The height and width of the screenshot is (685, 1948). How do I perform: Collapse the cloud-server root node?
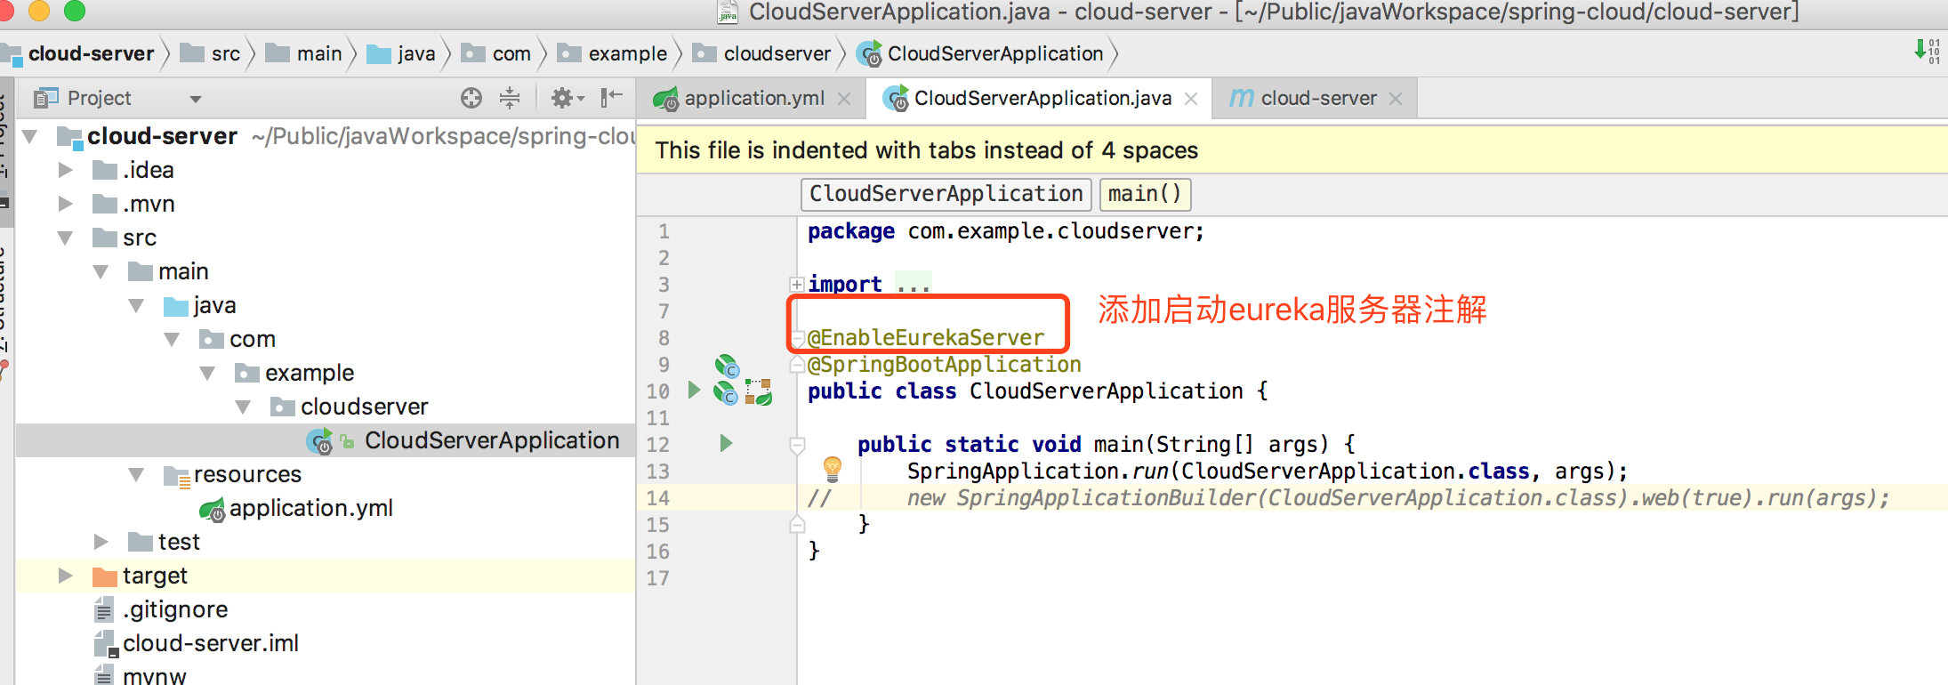pyautogui.click(x=30, y=137)
